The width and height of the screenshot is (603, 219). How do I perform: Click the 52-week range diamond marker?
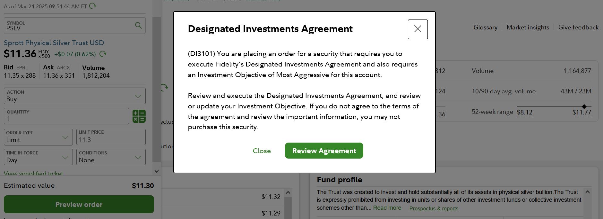point(584,106)
